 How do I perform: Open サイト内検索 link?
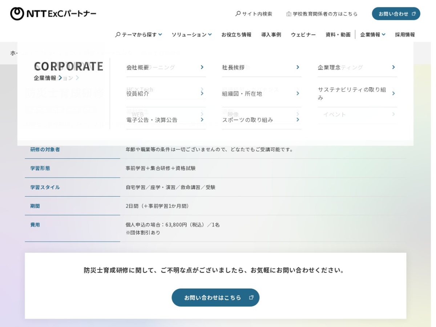coord(254,14)
